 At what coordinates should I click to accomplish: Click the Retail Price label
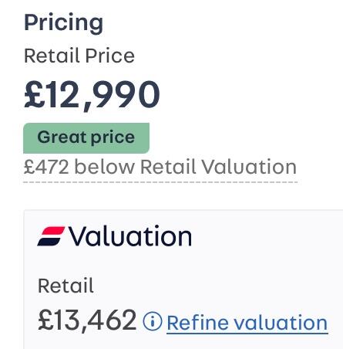coord(79,56)
